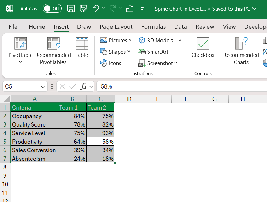Click the Name Box showing C5

(22, 86)
